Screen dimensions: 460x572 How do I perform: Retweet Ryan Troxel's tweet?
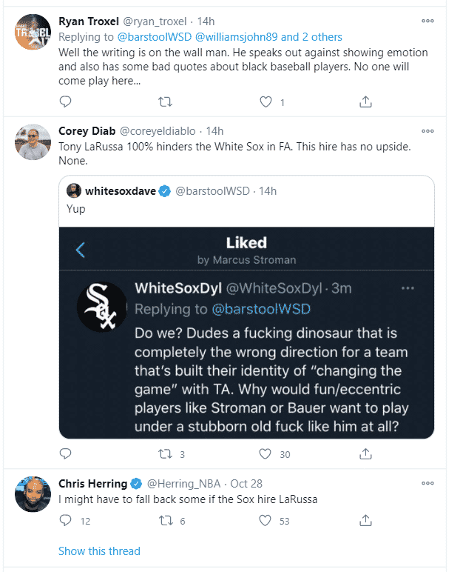tap(166, 102)
